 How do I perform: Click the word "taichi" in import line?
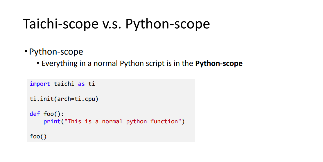click(64, 84)
